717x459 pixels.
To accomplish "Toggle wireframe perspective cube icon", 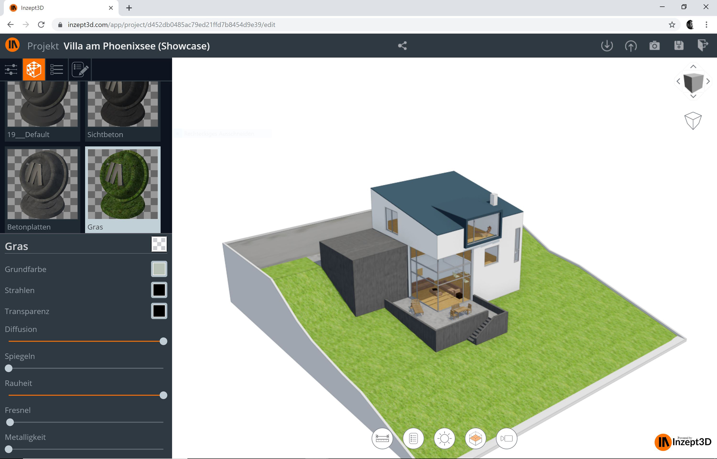I will click(x=693, y=121).
